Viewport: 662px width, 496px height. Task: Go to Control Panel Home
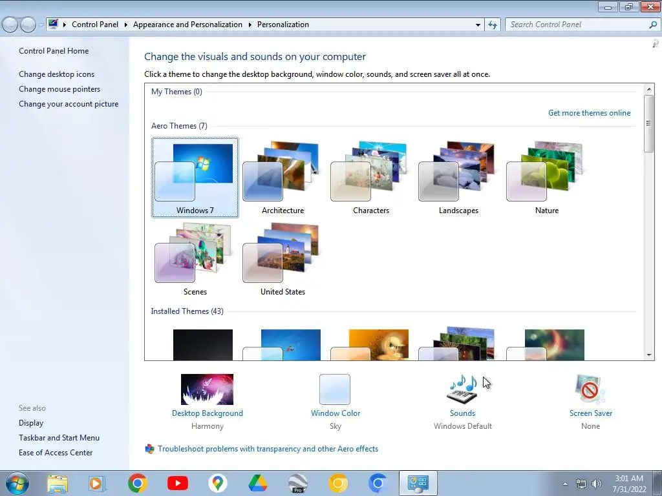click(54, 51)
